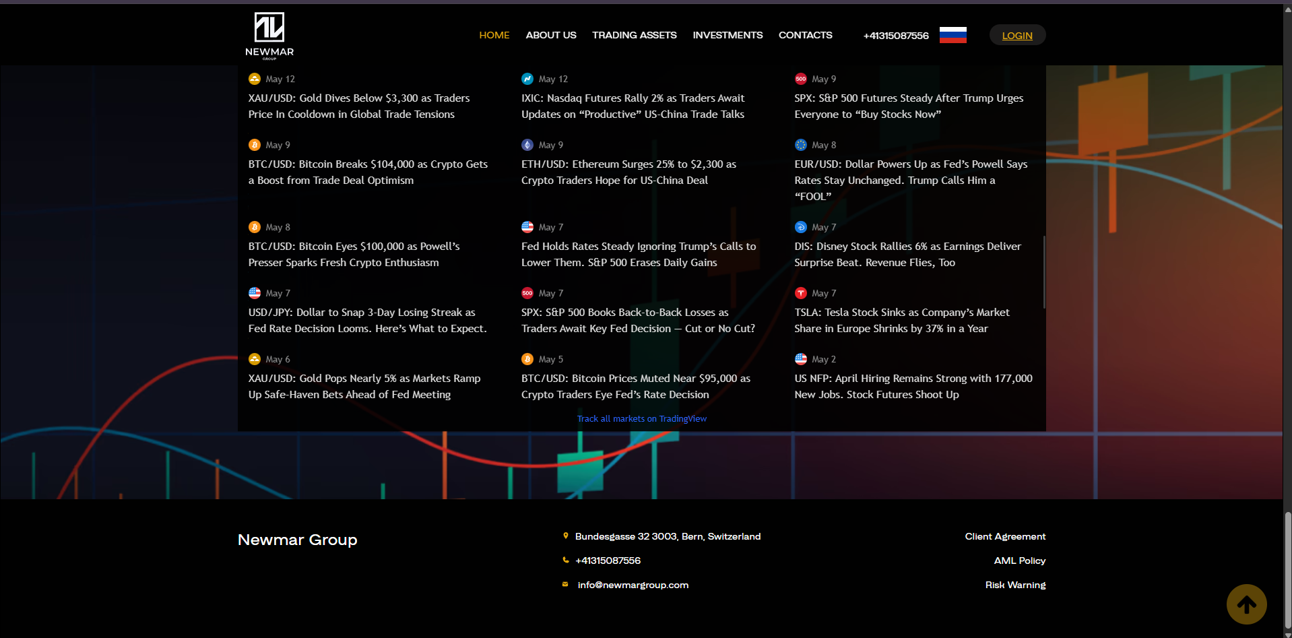Click the phone icon in footer
1292x638 pixels.
click(566, 560)
